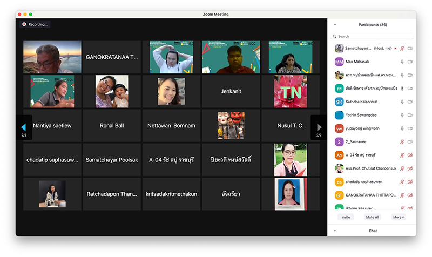This screenshot has width=432, height=257.
Task: Click the green macOS zoom window button
Action: point(31,15)
